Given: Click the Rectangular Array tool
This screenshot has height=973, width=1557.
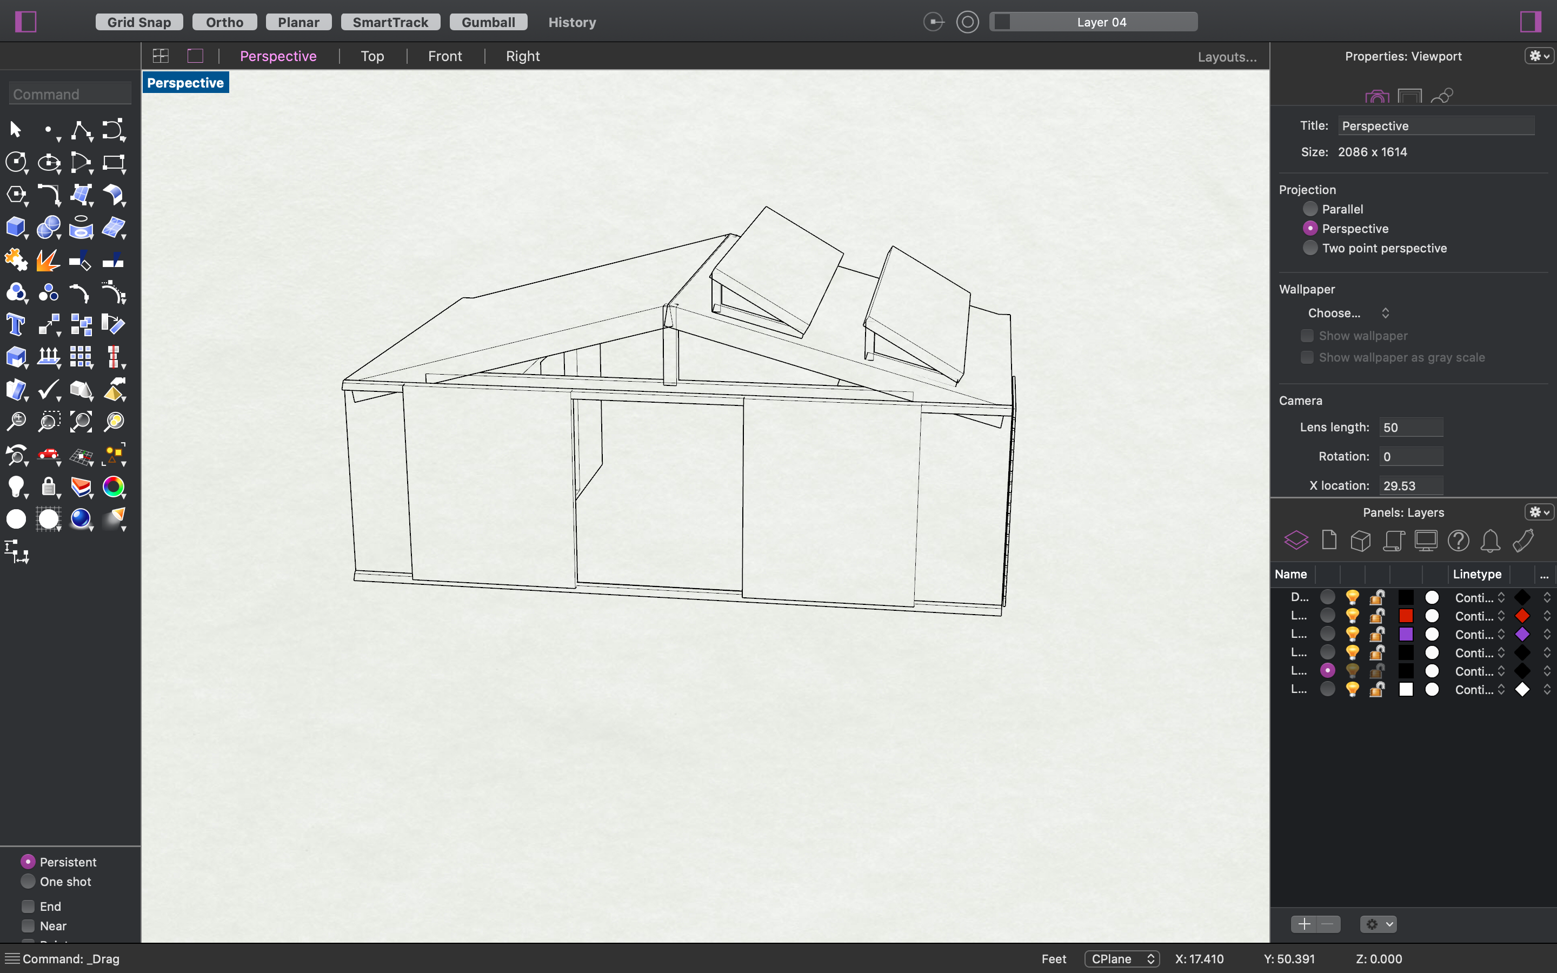Looking at the screenshot, I should click(x=81, y=357).
